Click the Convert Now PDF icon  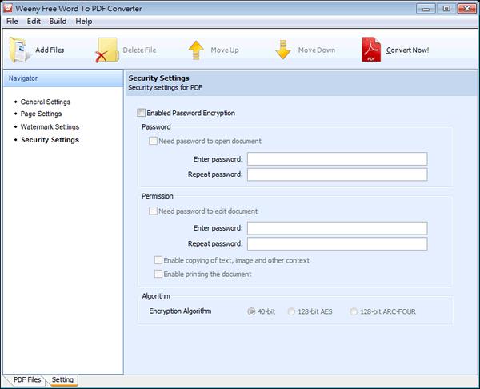point(371,50)
